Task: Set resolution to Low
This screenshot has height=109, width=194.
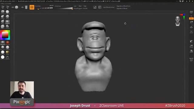Action: click(x=75, y=6)
